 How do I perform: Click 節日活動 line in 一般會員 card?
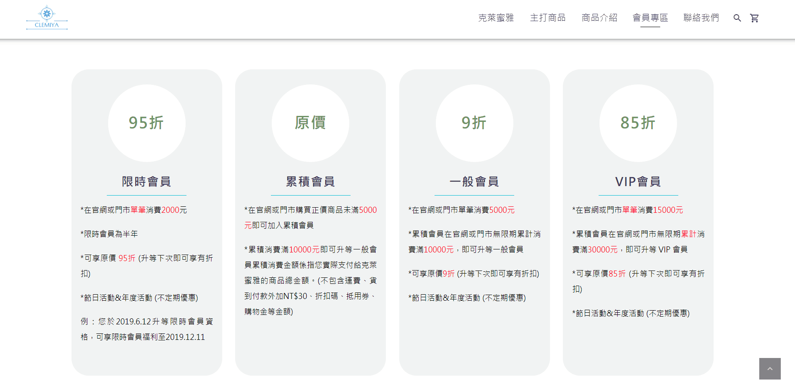point(467,298)
